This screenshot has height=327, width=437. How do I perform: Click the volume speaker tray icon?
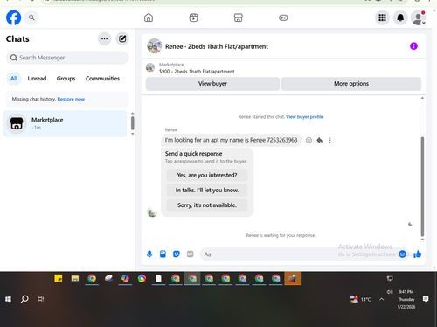tap(390, 292)
